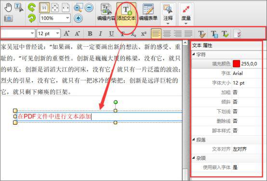Change the 脚本样式 script style value 否
Screen dimensions: 267x181
coord(235,130)
